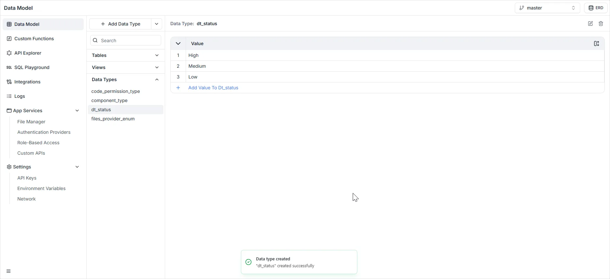Collapse the App Services group

(77, 111)
